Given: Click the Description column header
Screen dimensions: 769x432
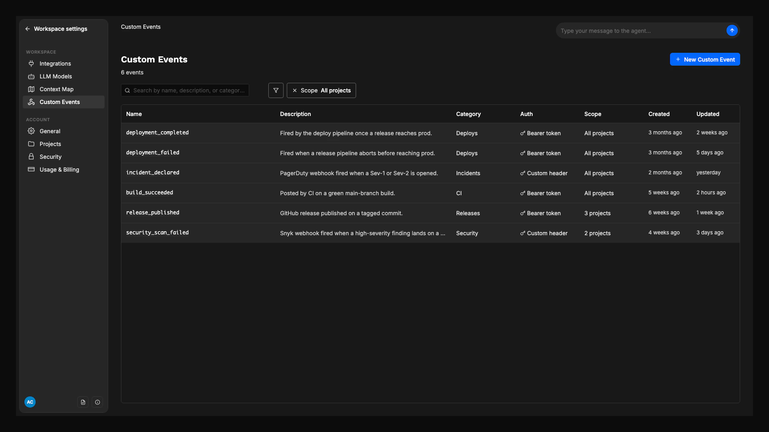Looking at the screenshot, I should (295, 114).
